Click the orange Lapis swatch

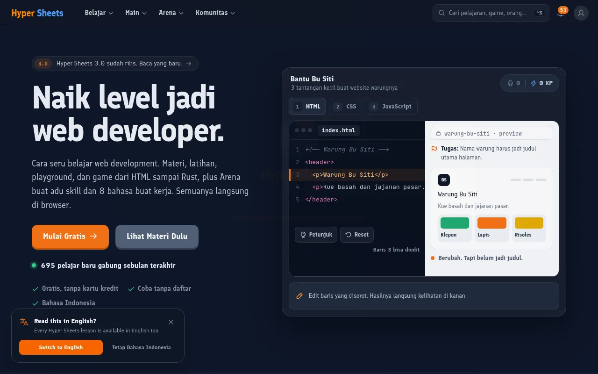[x=492, y=223]
